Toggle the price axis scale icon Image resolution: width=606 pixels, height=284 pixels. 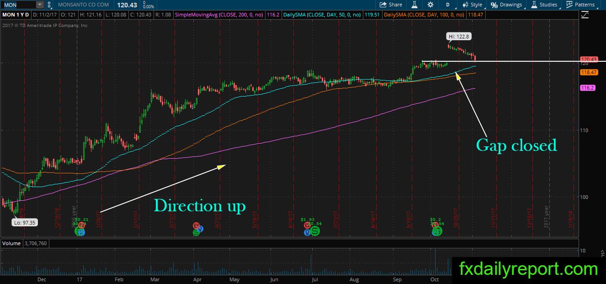[x=585, y=15]
